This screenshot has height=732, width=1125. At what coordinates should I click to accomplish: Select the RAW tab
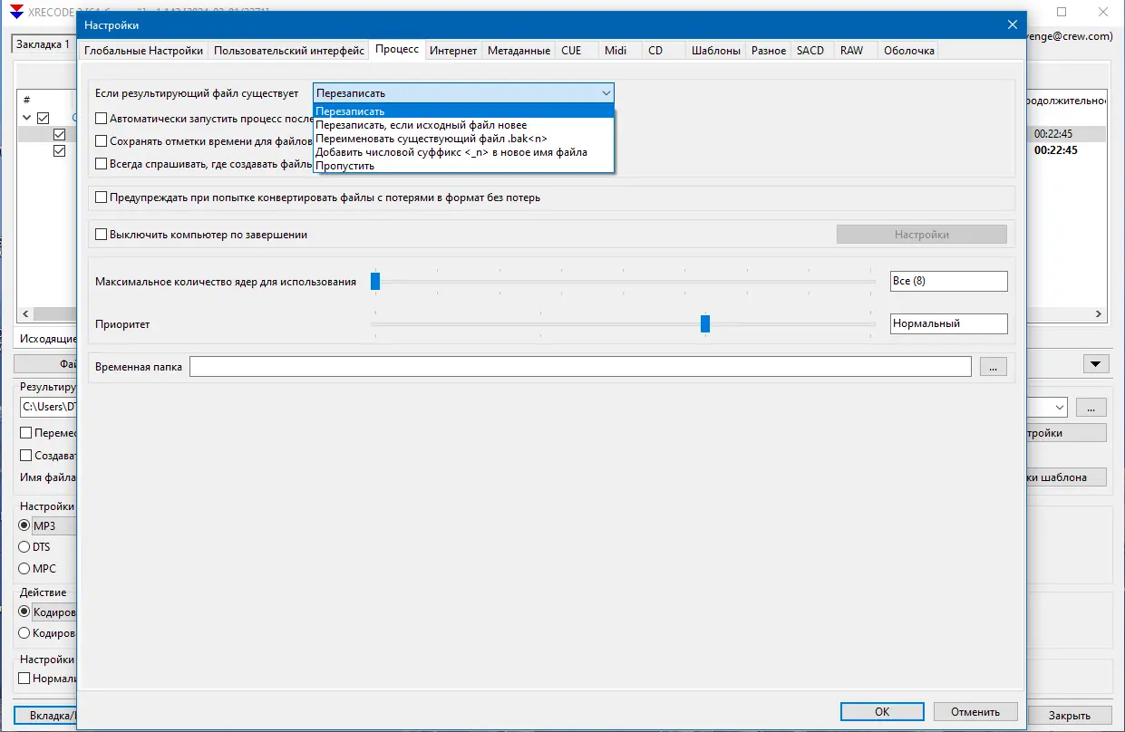851,51
